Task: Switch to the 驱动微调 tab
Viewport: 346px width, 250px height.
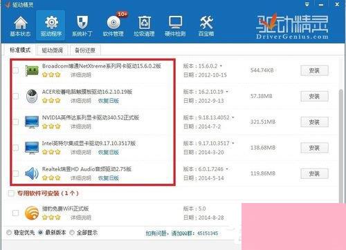Action: click(x=53, y=50)
